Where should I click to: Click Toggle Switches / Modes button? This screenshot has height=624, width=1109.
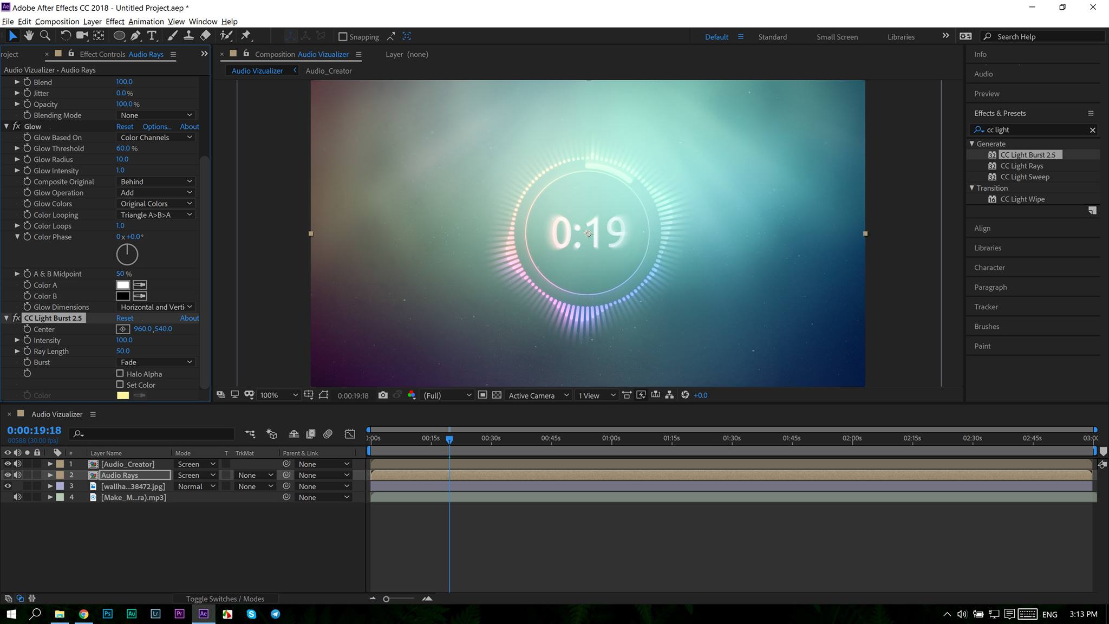pos(225,599)
